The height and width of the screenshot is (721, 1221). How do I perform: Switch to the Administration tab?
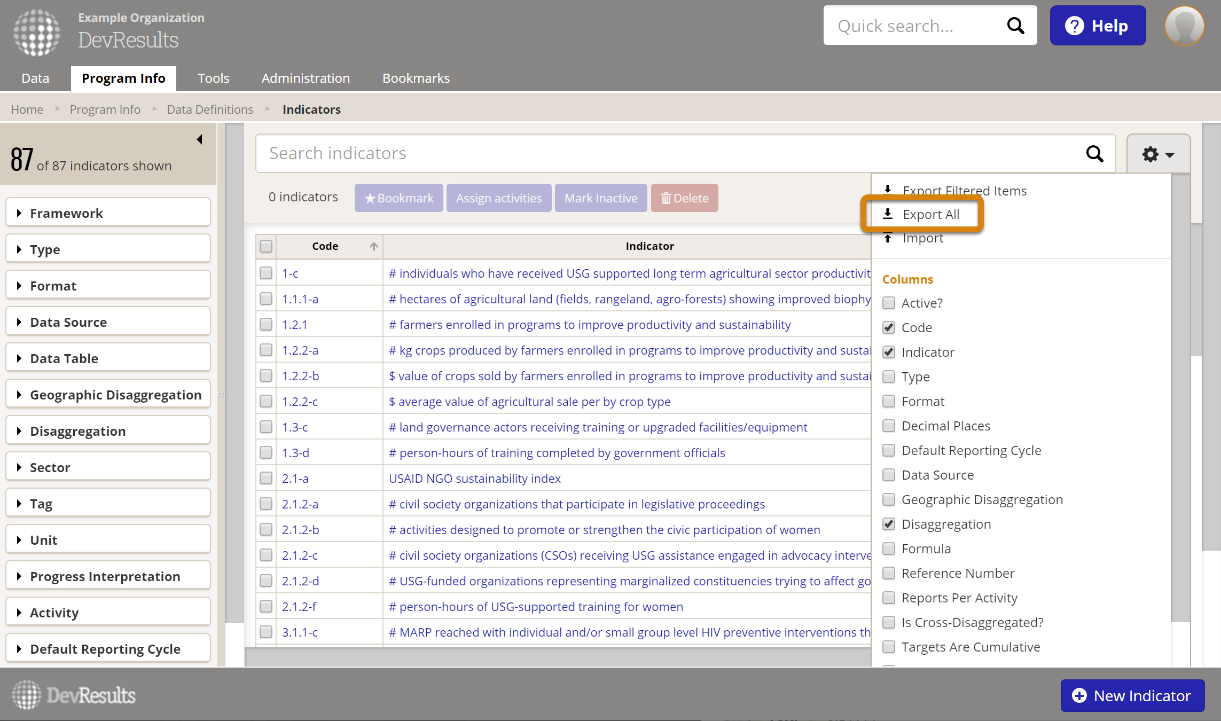[306, 79]
